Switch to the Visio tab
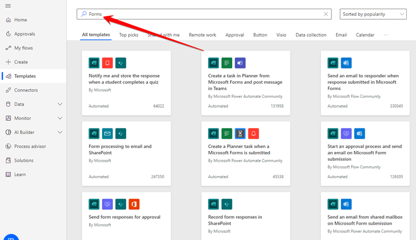416x240 pixels. point(281,35)
